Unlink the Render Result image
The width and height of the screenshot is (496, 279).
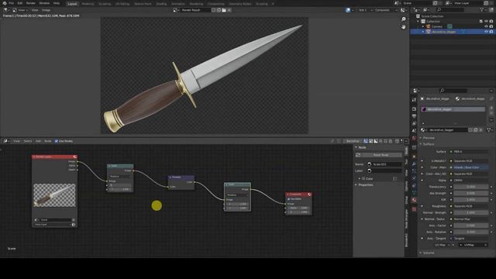tap(229, 10)
